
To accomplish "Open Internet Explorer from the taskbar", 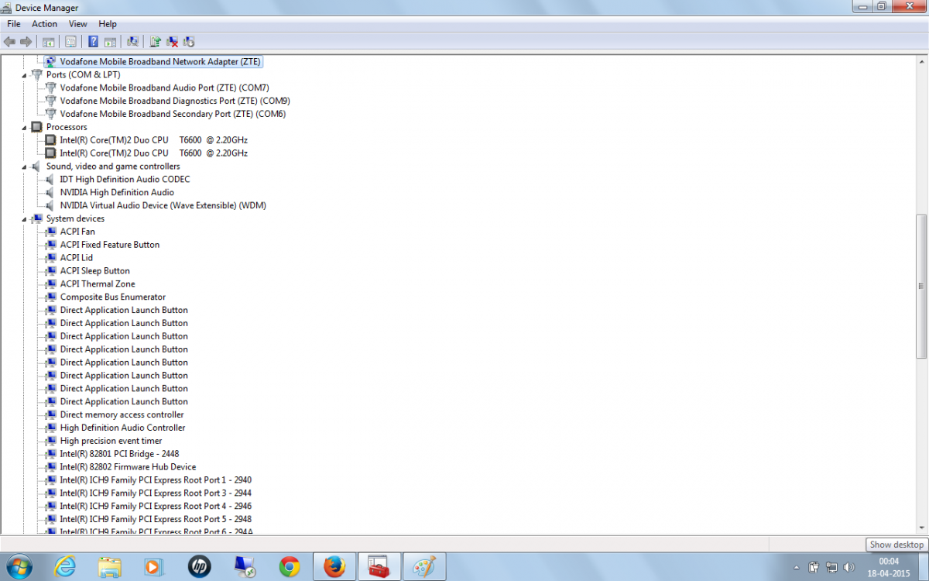I will point(65,566).
